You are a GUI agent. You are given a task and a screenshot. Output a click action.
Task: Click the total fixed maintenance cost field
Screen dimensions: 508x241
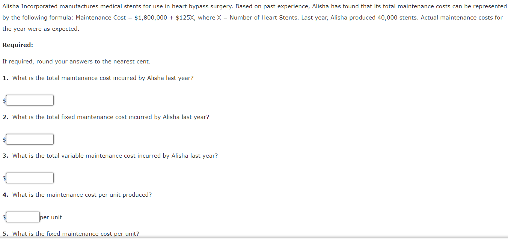coord(30,139)
